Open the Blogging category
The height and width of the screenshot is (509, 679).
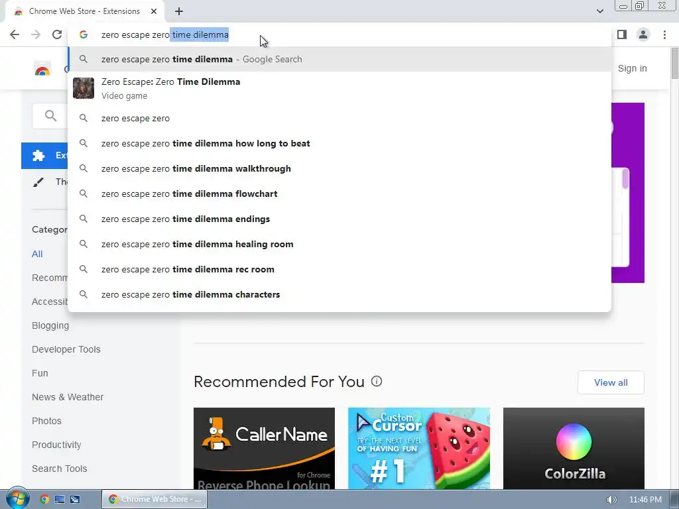pos(50,325)
